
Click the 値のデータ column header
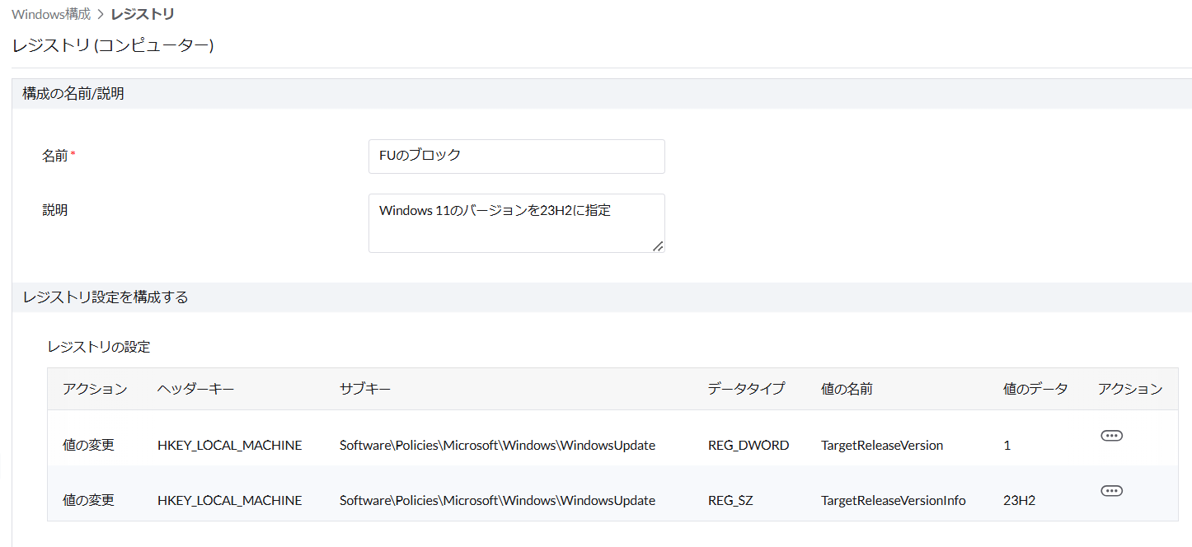click(x=1035, y=389)
